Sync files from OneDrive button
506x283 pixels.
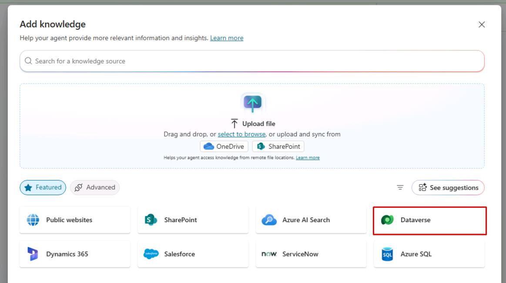point(224,146)
